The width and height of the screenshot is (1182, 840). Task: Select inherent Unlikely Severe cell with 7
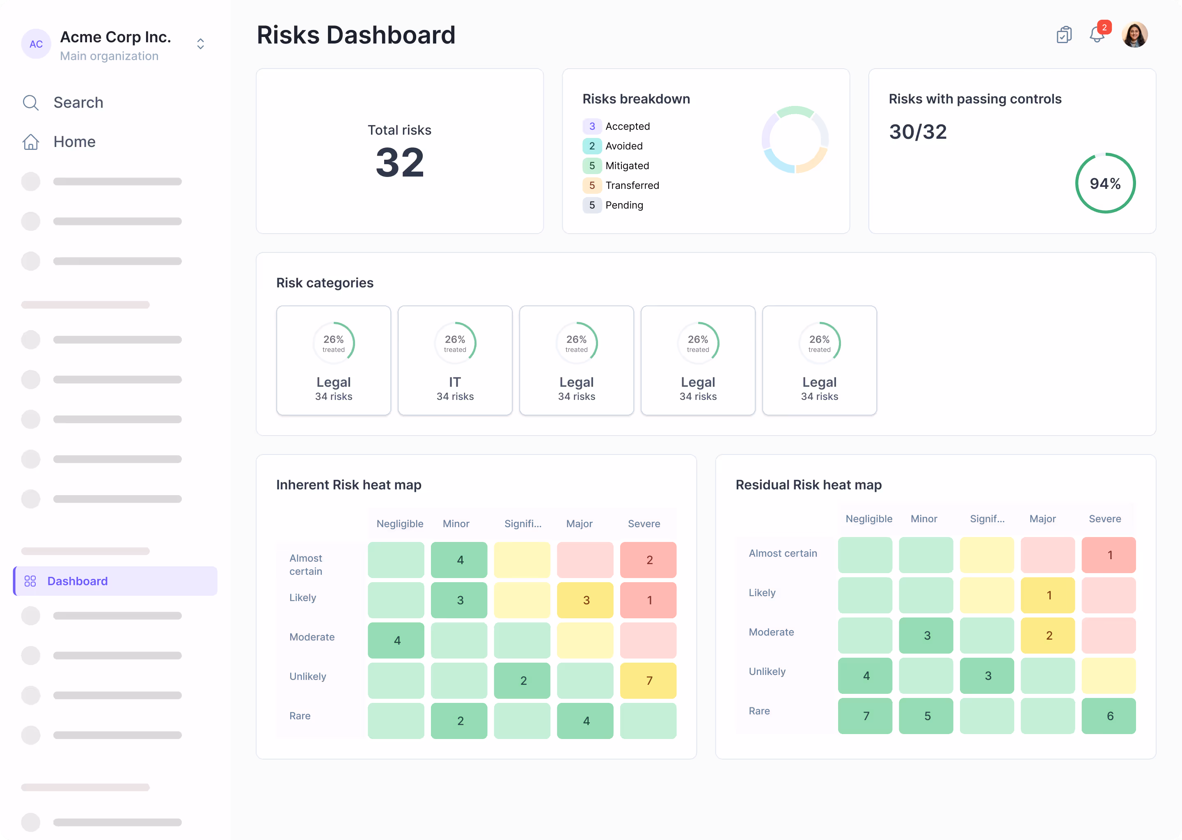click(x=648, y=681)
